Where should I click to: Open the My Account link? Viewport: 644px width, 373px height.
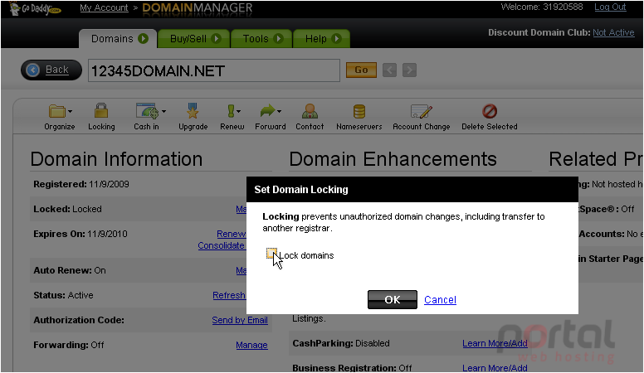coord(104,7)
